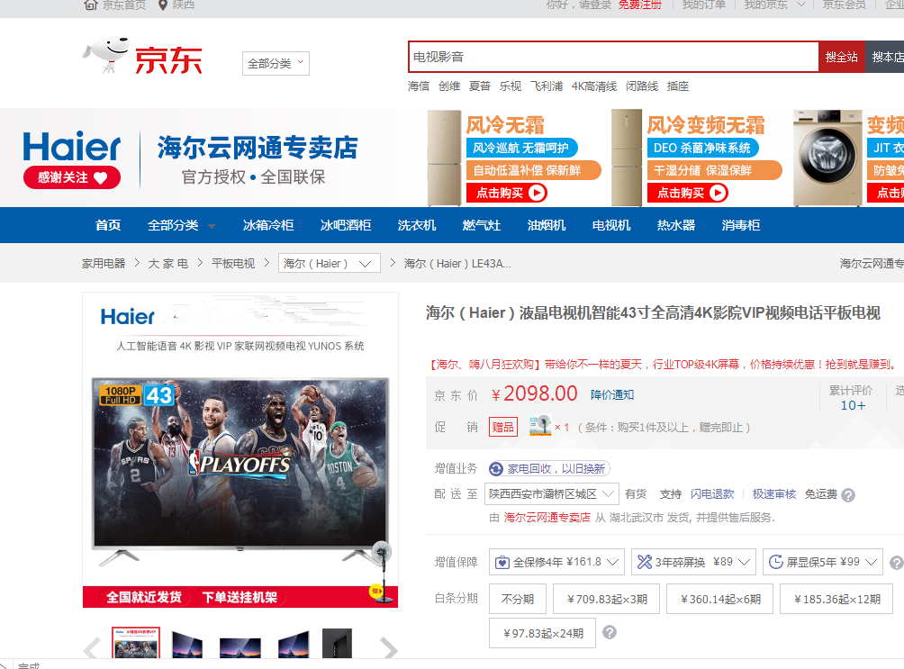Open the delivery region 陕西西安市灞桥区城区 dropdown
The image size is (904, 669).
[x=552, y=493]
